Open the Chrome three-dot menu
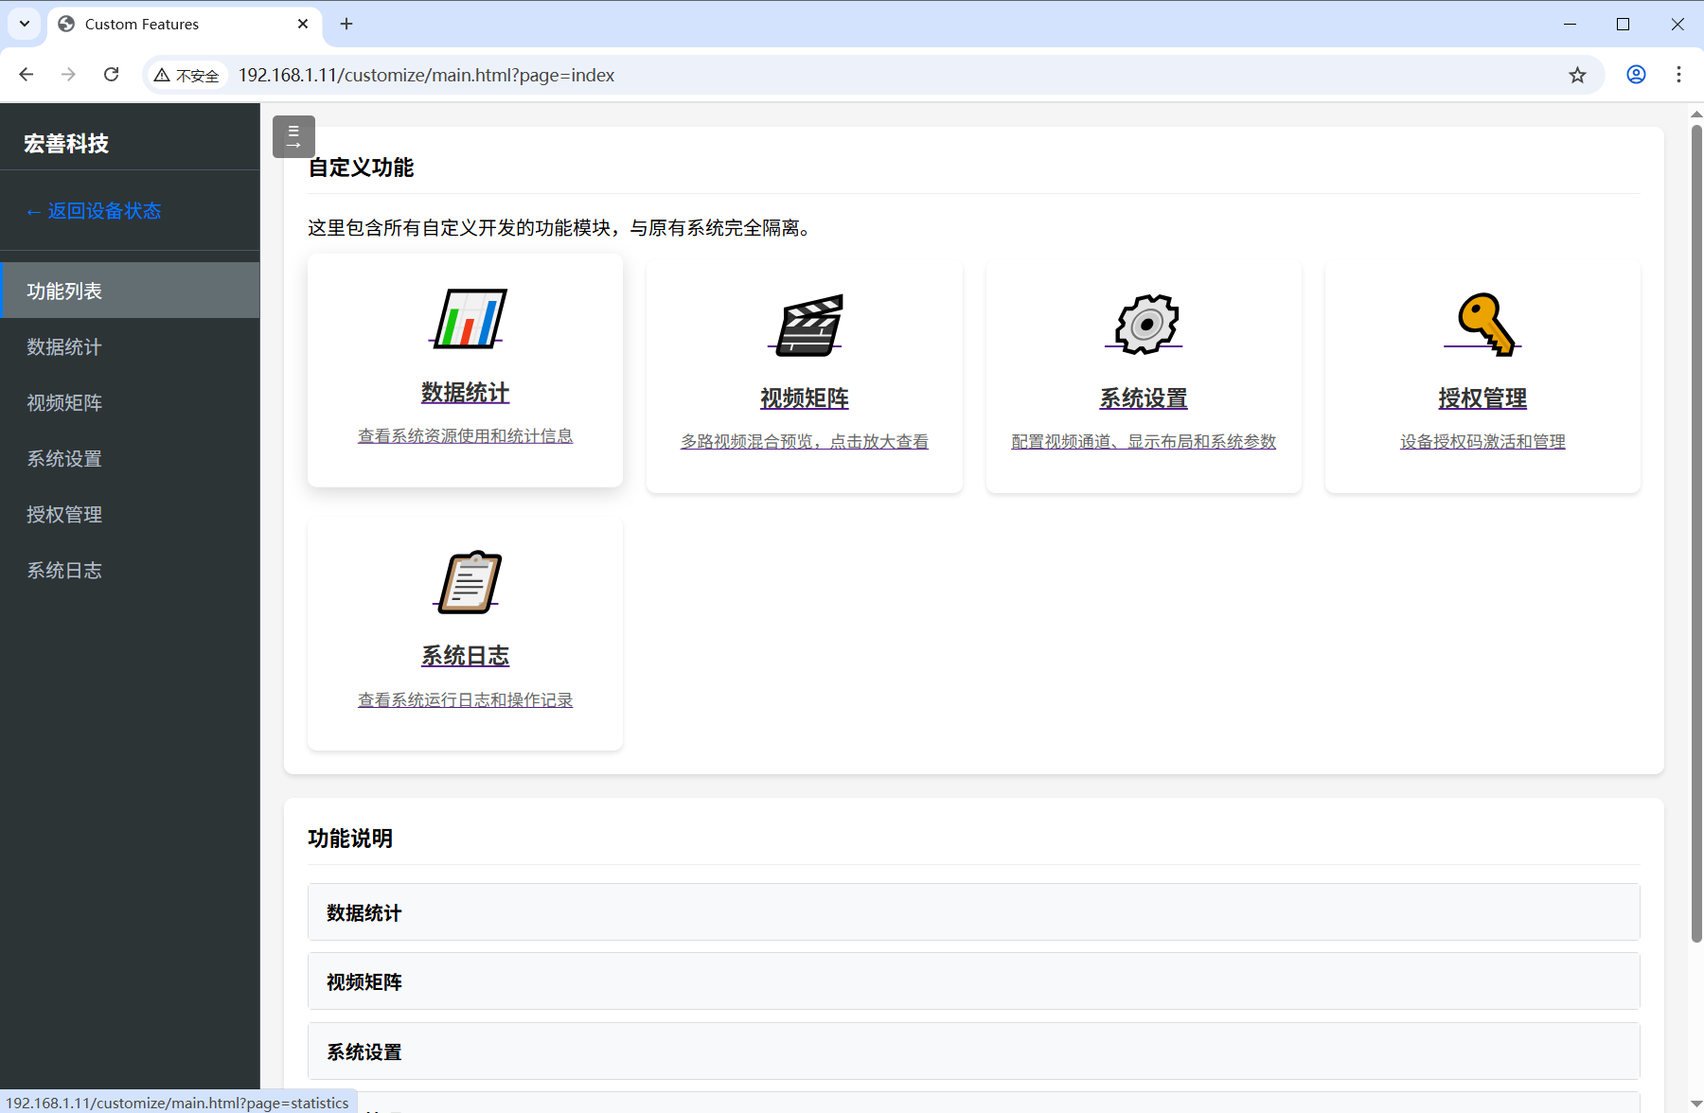The width and height of the screenshot is (1704, 1113). tap(1678, 75)
